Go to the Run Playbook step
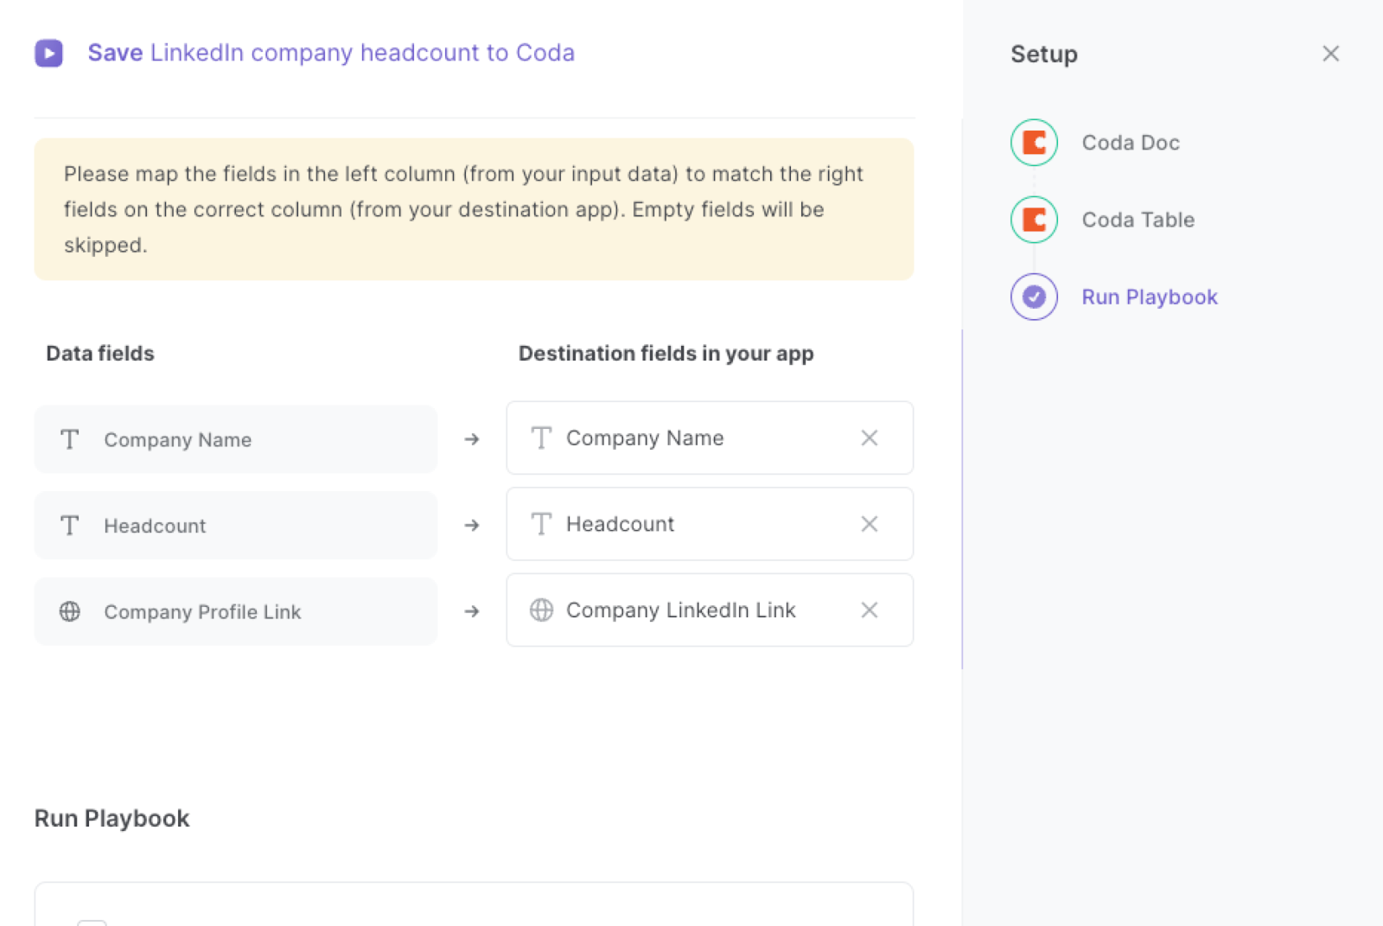The image size is (1383, 926). (1150, 297)
